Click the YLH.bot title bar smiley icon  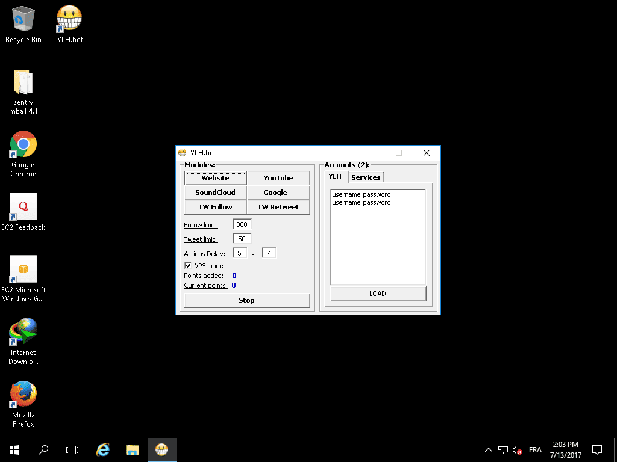[x=182, y=153]
